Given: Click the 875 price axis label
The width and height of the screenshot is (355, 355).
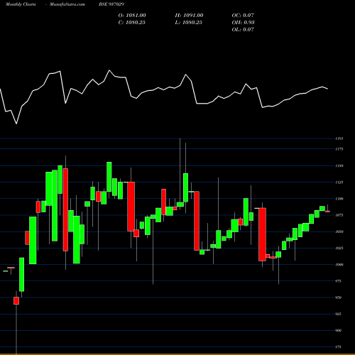Looking at the screenshot, I should tap(339, 347).
